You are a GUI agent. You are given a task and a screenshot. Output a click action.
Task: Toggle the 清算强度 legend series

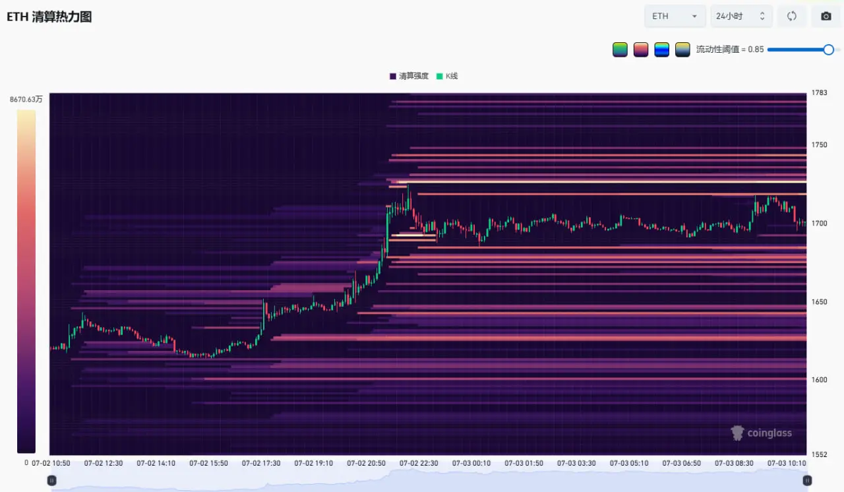409,76
